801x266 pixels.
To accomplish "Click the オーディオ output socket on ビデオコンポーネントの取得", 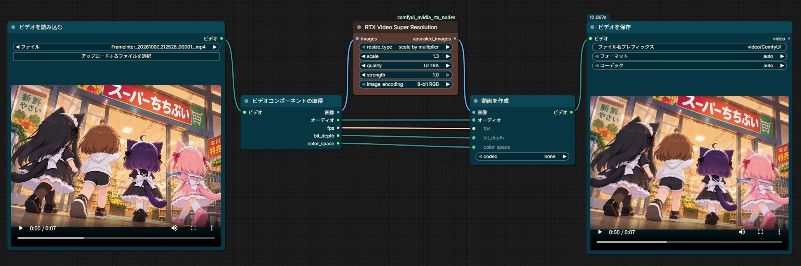I will coord(338,120).
